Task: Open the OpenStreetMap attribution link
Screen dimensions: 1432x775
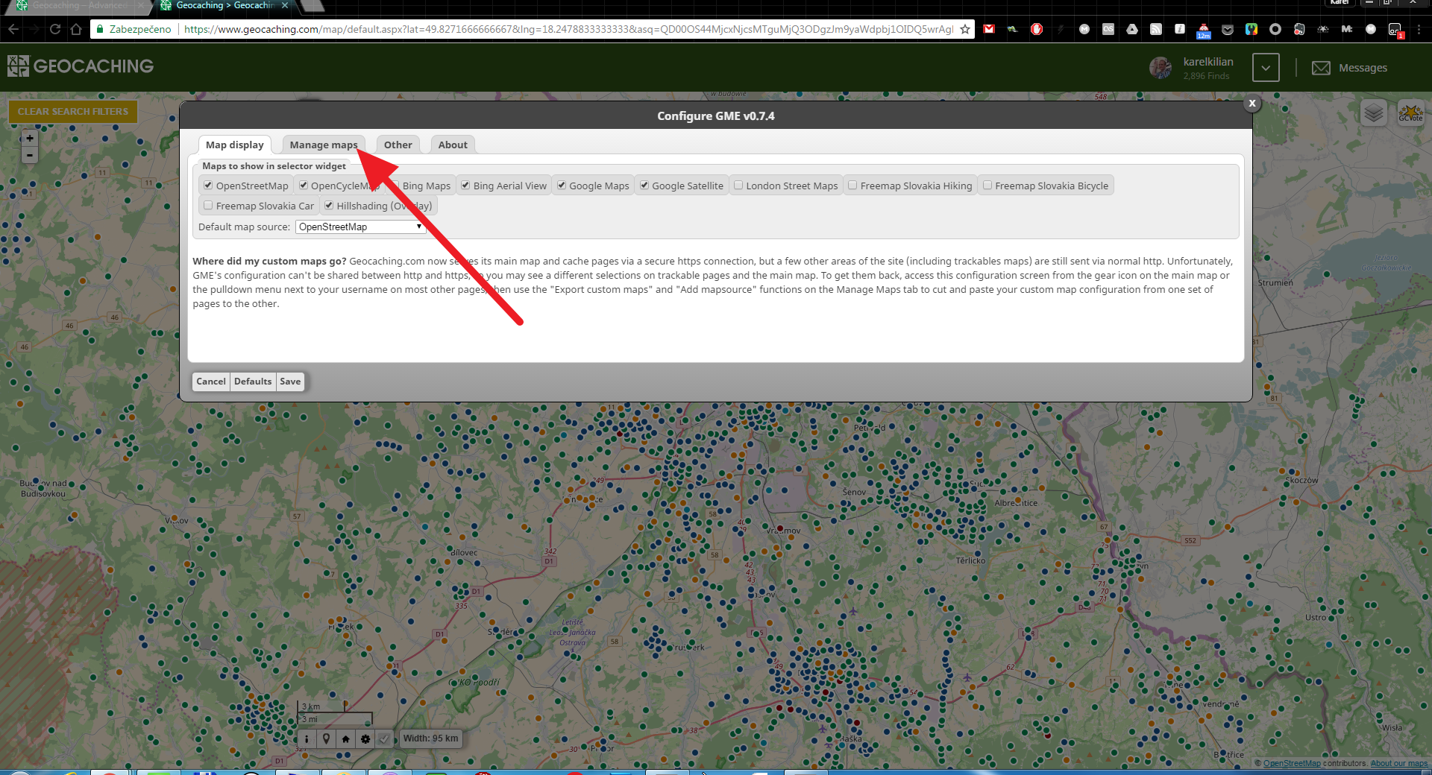Action: [x=1292, y=763]
